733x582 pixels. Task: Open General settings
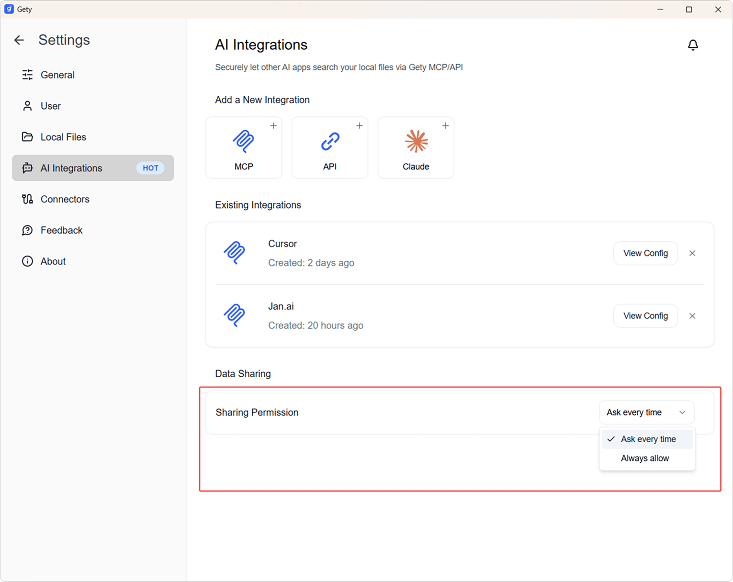tap(57, 75)
